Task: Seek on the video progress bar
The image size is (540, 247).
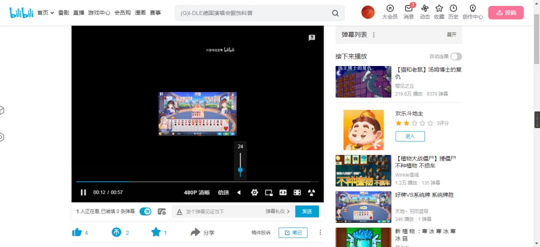Action: tap(197, 181)
